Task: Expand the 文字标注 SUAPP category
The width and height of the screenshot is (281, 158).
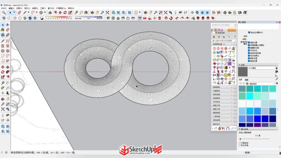Action: pos(222,102)
